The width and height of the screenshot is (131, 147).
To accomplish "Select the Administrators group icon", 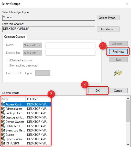I will [3, 109].
